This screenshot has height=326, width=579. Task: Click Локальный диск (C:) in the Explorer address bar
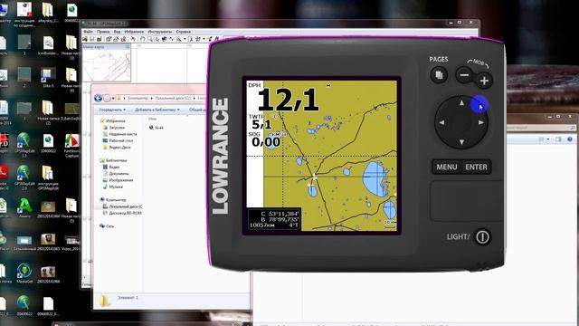pyautogui.click(x=173, y=99)
